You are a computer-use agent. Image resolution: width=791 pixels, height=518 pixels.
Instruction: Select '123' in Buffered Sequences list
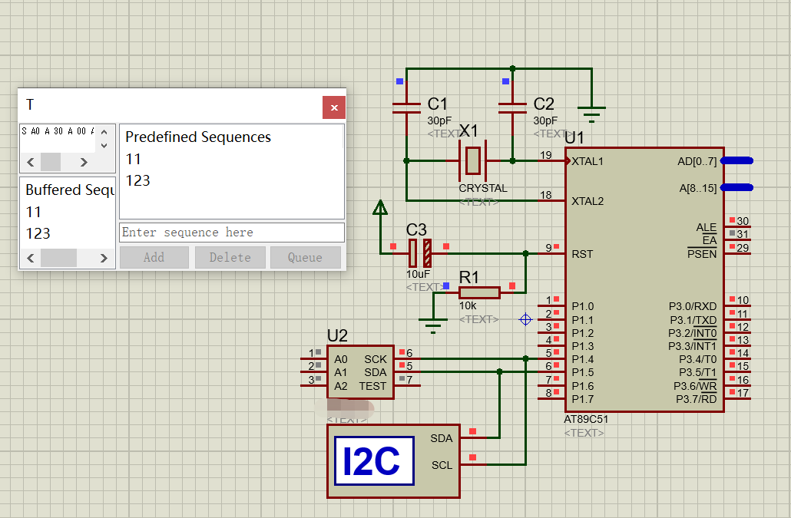tap(38, 233)
